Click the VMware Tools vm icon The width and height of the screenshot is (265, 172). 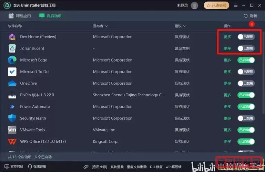pyautogui.click(x=12, y=130)
